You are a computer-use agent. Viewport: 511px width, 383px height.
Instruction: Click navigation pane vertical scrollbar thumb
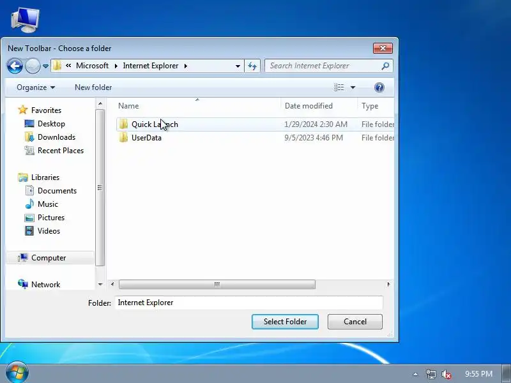[x=100, y=187]
